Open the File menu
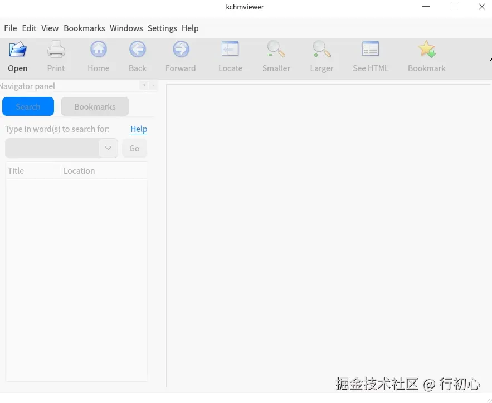This screenshot has height=403, width=492. pos(11,28)
